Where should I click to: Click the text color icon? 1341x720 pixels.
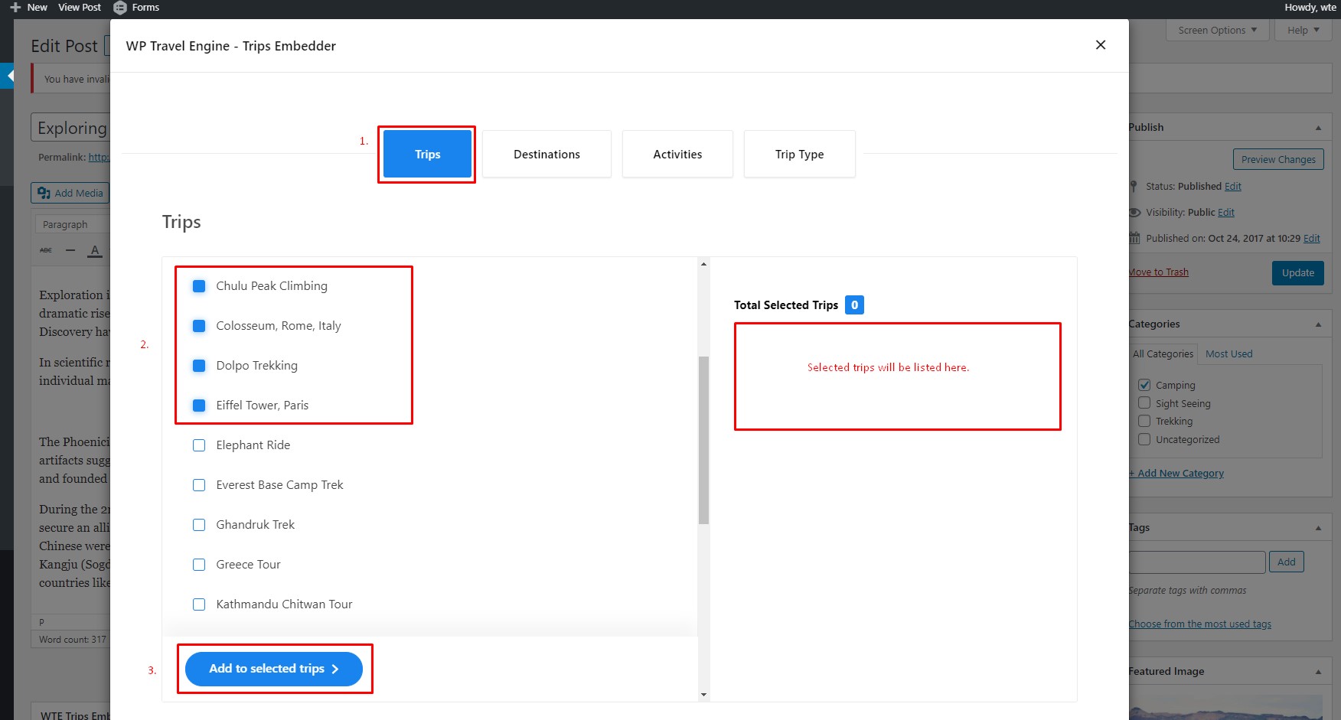pyautogui.click(x=95, y=250)
